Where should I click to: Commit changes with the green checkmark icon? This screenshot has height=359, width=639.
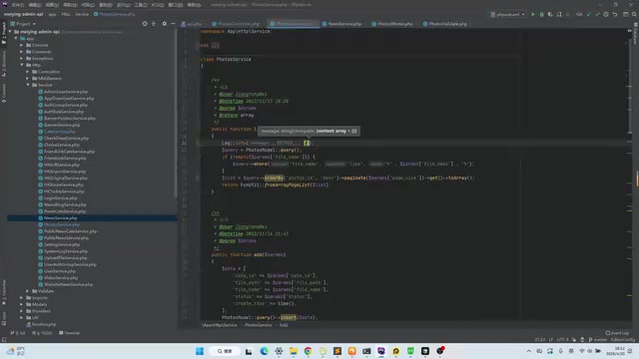coord(597,14)
